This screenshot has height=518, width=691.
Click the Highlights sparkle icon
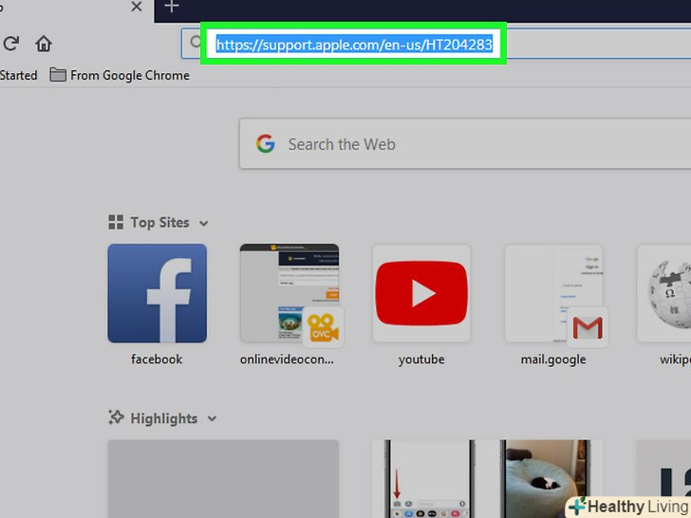tap(116, 417)
